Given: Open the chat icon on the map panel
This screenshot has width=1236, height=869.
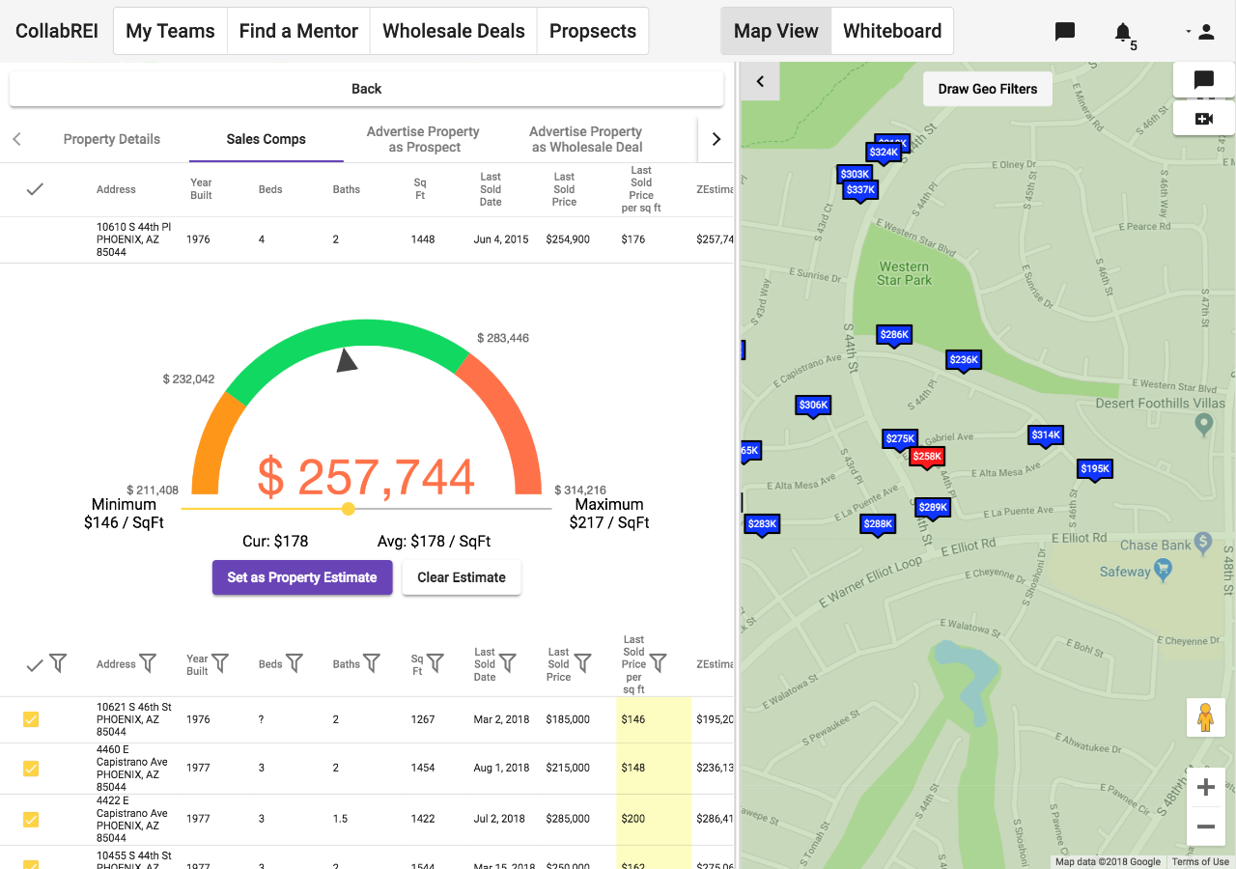Looking at the screenshot, I should point(1203,80).
